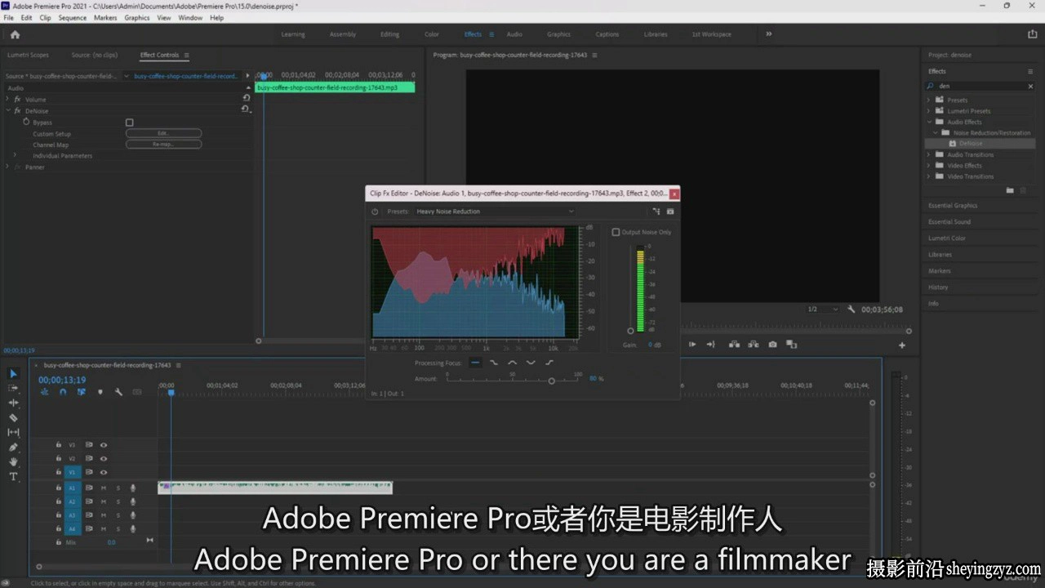Enable Output Noise Only checkbox
The image size is (1045, 588).
point(616,232)
